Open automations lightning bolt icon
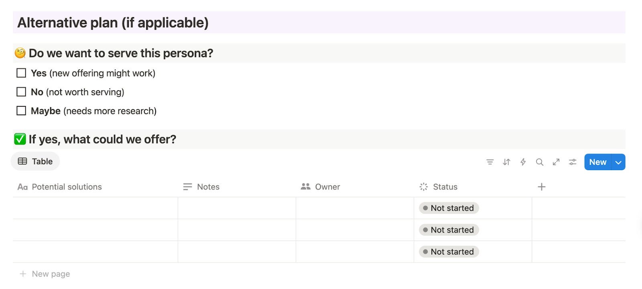Image resolution: width=642 pixels, height=289 pixels. [x=523, y=162]
